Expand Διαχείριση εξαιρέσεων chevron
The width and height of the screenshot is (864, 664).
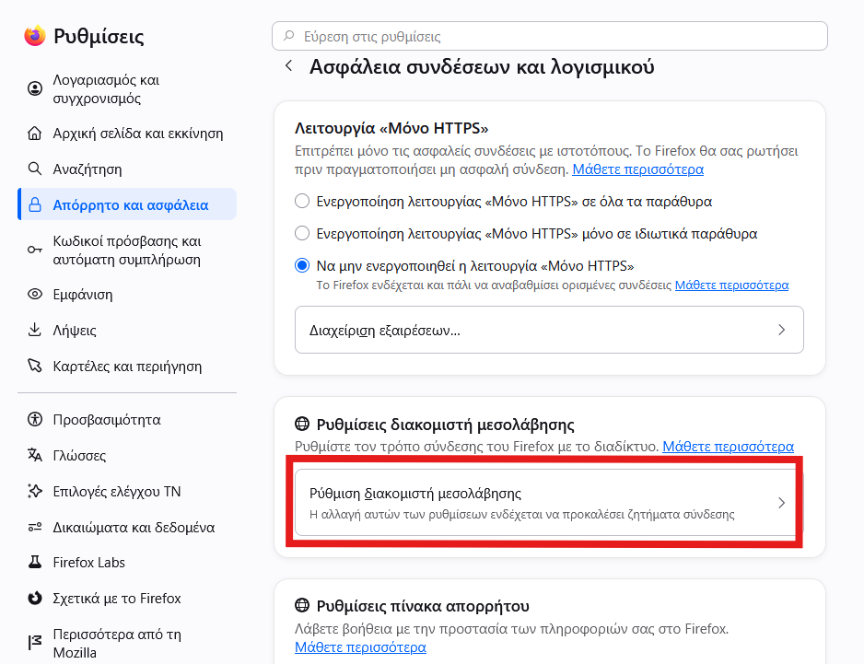tap(781, 330)
